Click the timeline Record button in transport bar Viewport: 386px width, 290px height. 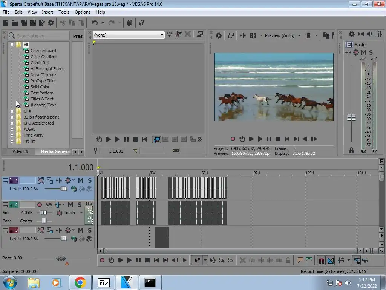tap(102, 260)
